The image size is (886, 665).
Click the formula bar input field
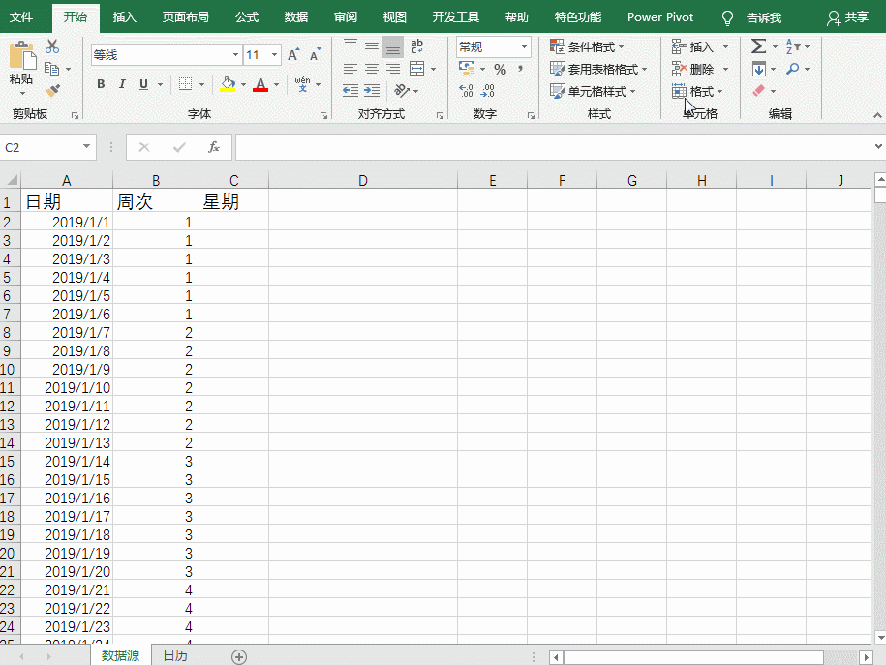click(x=553, y=147)
